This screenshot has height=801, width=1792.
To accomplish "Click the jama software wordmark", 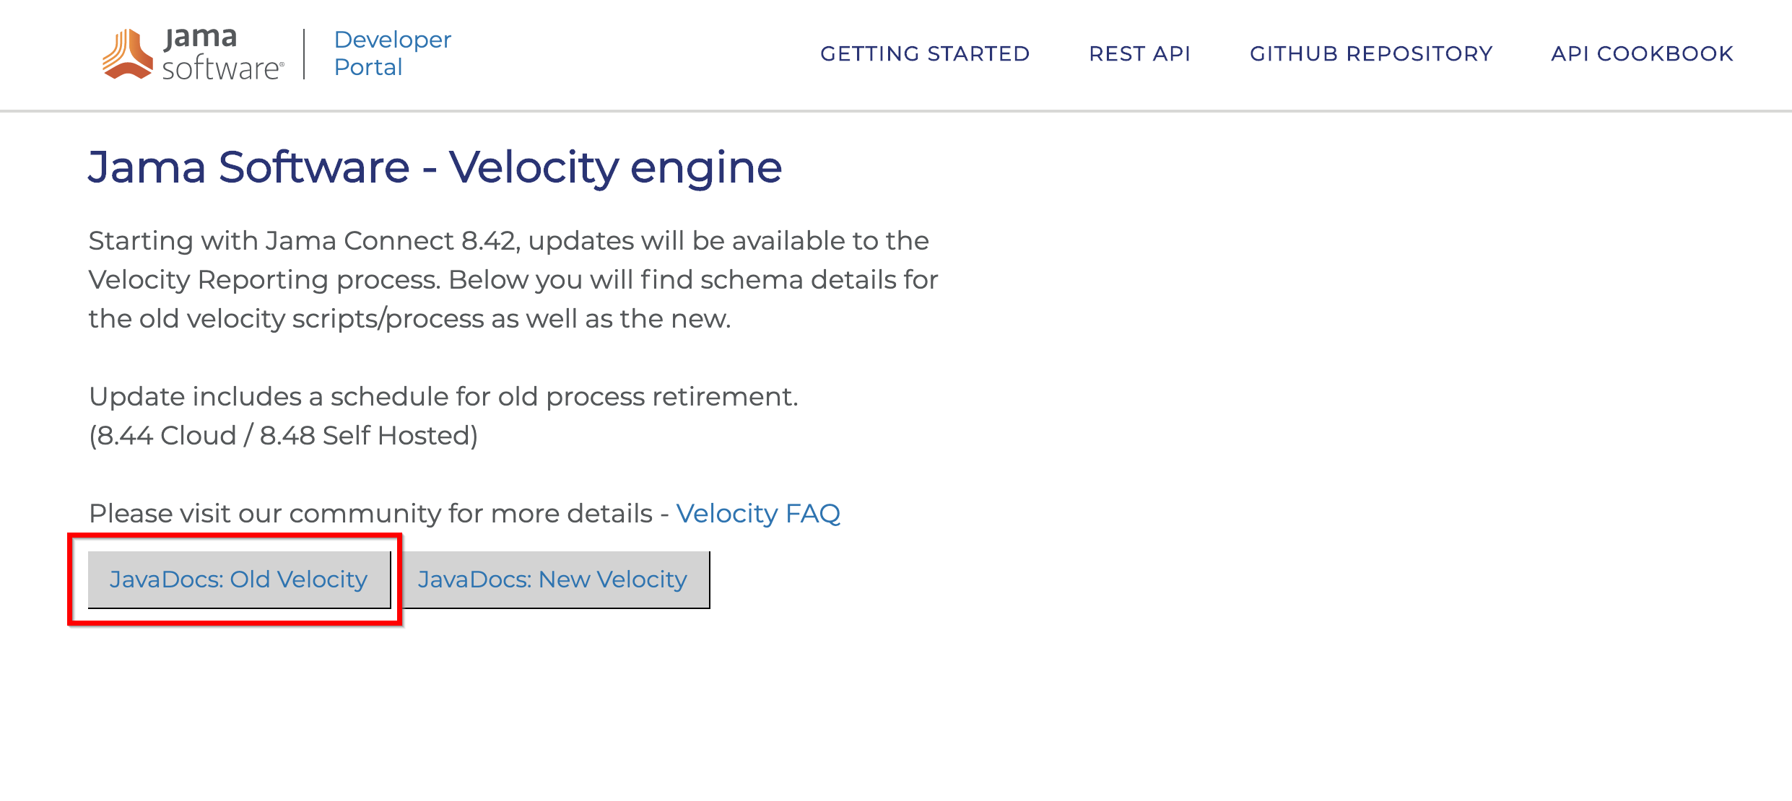I will [x=223, y=53].
